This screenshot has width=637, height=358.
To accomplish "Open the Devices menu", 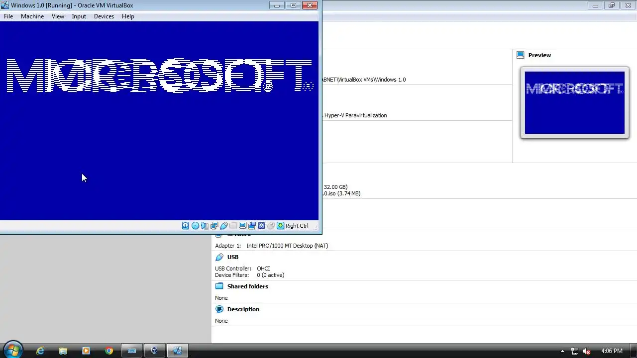I will [104, 16].
